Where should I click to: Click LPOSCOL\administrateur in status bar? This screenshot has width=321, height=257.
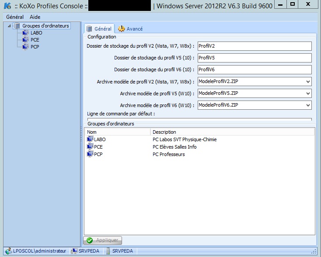point(39,251)
